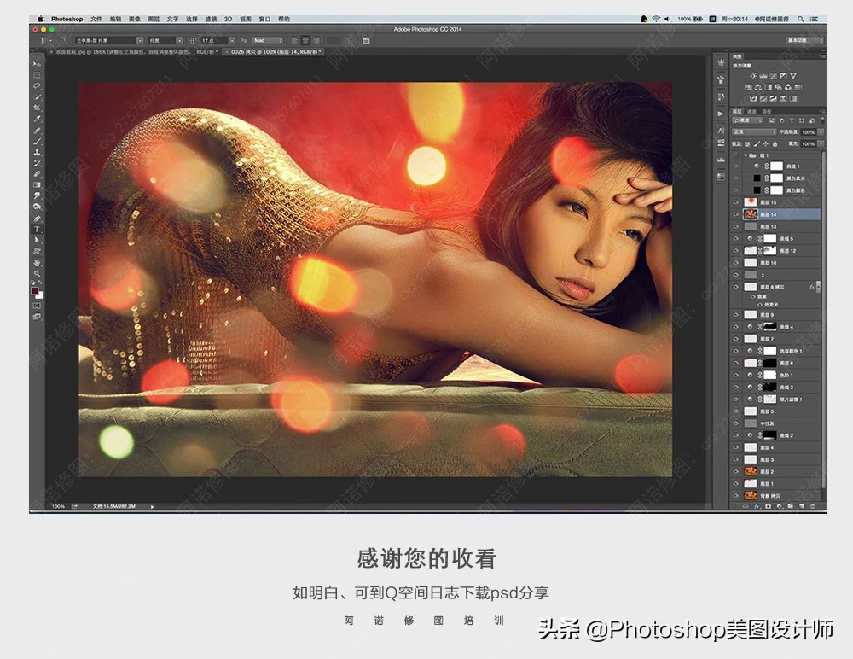Hide the 背景 拷贝 layer

[736, 496]
